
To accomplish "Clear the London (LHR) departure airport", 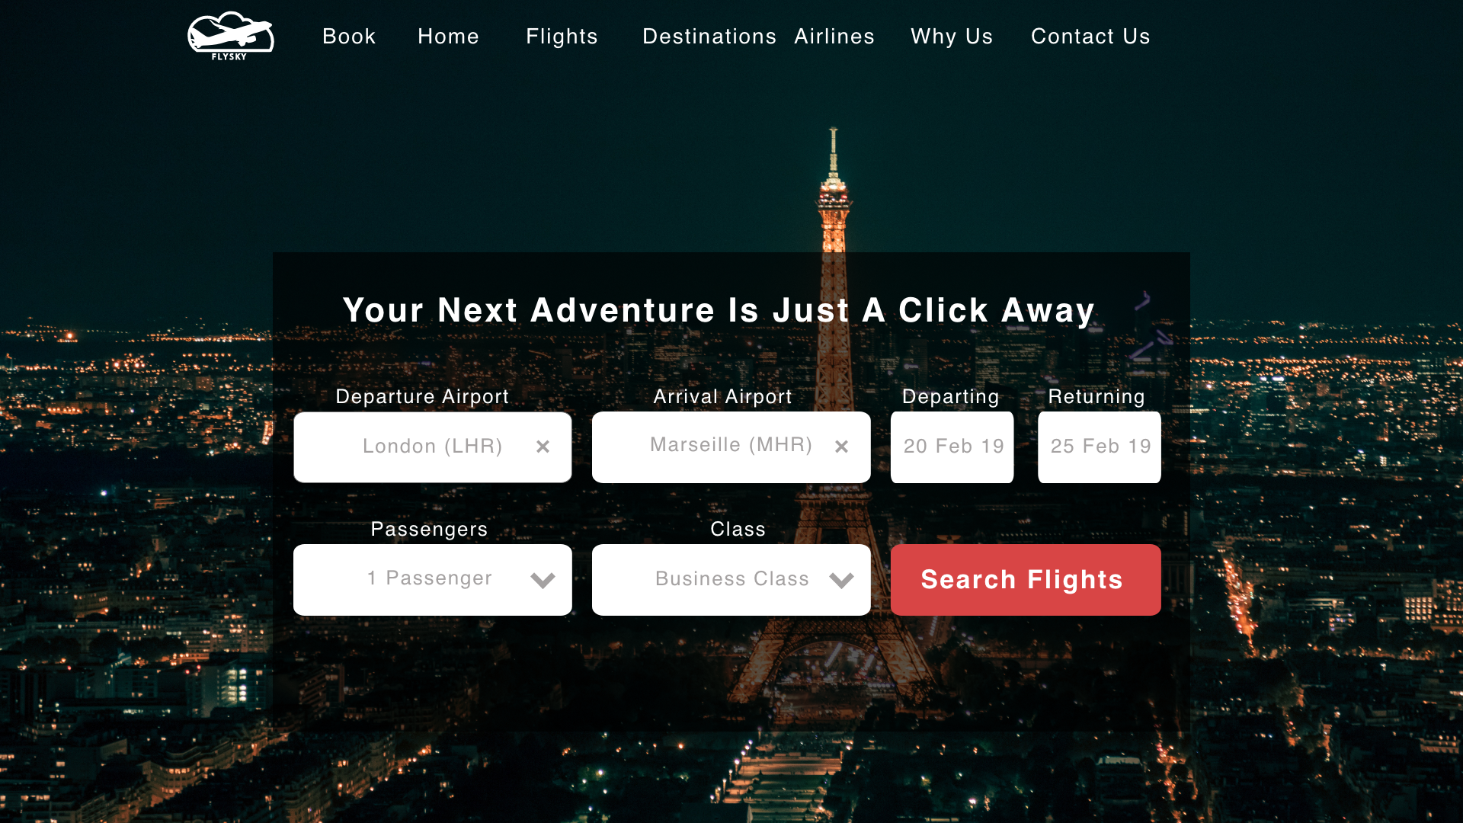I will point(543,447).
